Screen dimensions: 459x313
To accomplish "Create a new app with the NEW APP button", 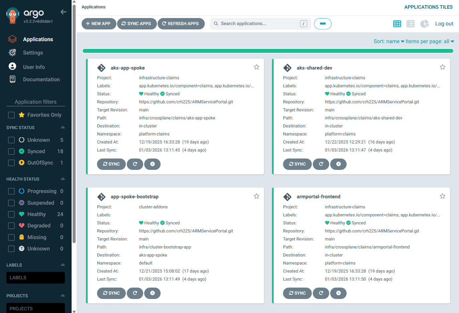I will (99, 23).
